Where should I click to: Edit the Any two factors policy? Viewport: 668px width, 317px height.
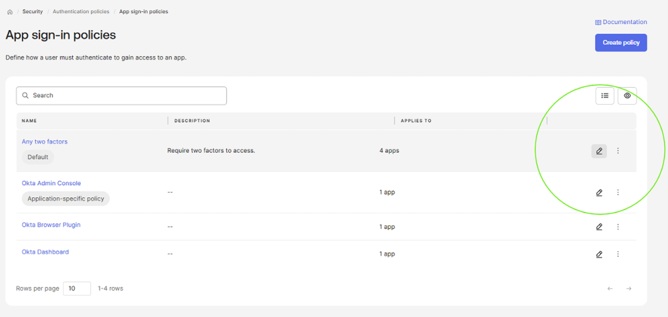pyautogui.click(x=599, y=151)
